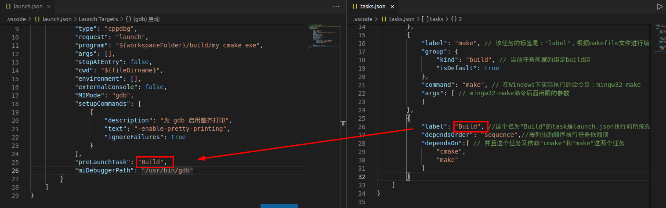Click the "setupCommands" key

[x=103, y=104]
